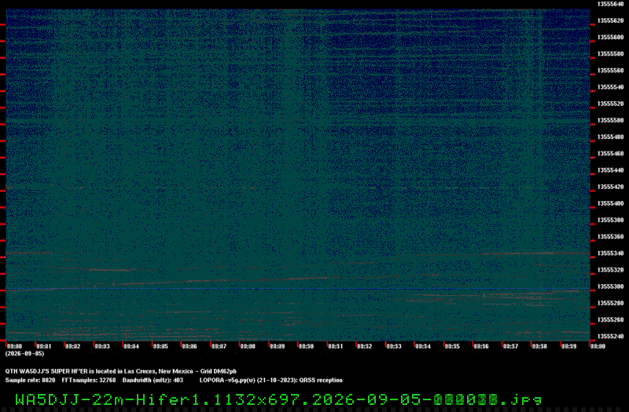Click the Bandwidth (mHz): 403 text
This screenshot has height=412, width=629.
(153, 381)
